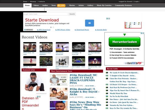Viewport: 165px width, 110px height.
Task: Click the flag icon beside Mc Laady Ft Uncle Drack
Action: pos(107,73)
